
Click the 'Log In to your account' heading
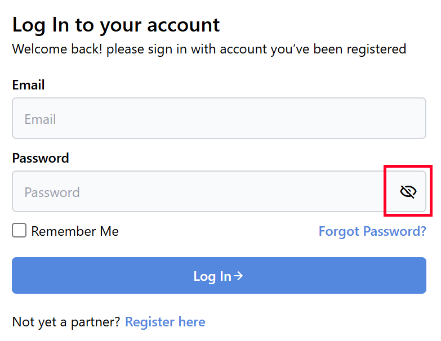[116, 25]
